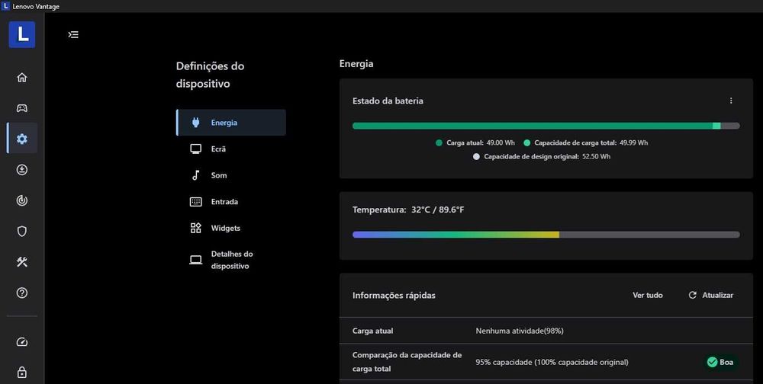Open battery status three-dot menu
Screen dimensions: 763x384
(x=731, y=101)
